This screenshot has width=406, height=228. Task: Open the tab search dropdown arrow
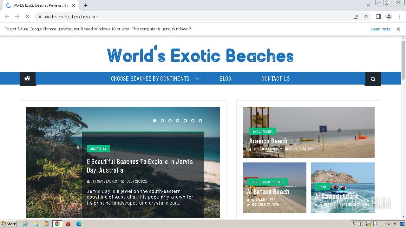point(368,5)
